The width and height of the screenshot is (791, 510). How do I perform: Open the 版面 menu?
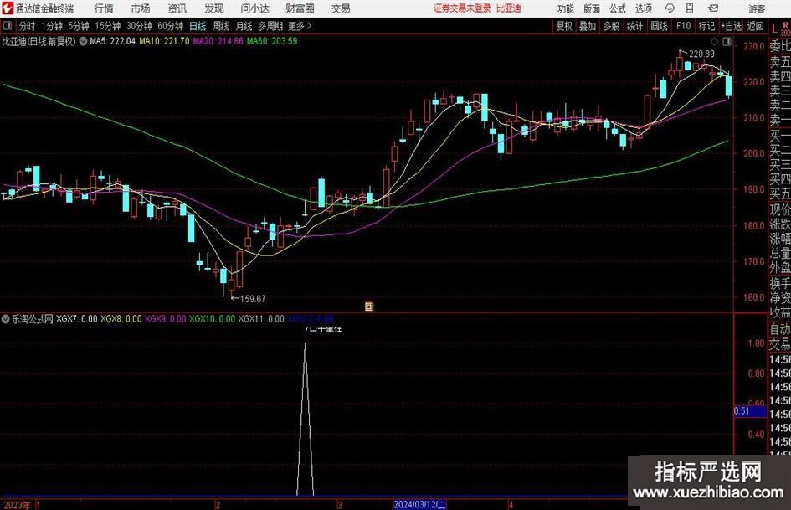(591, 8)
